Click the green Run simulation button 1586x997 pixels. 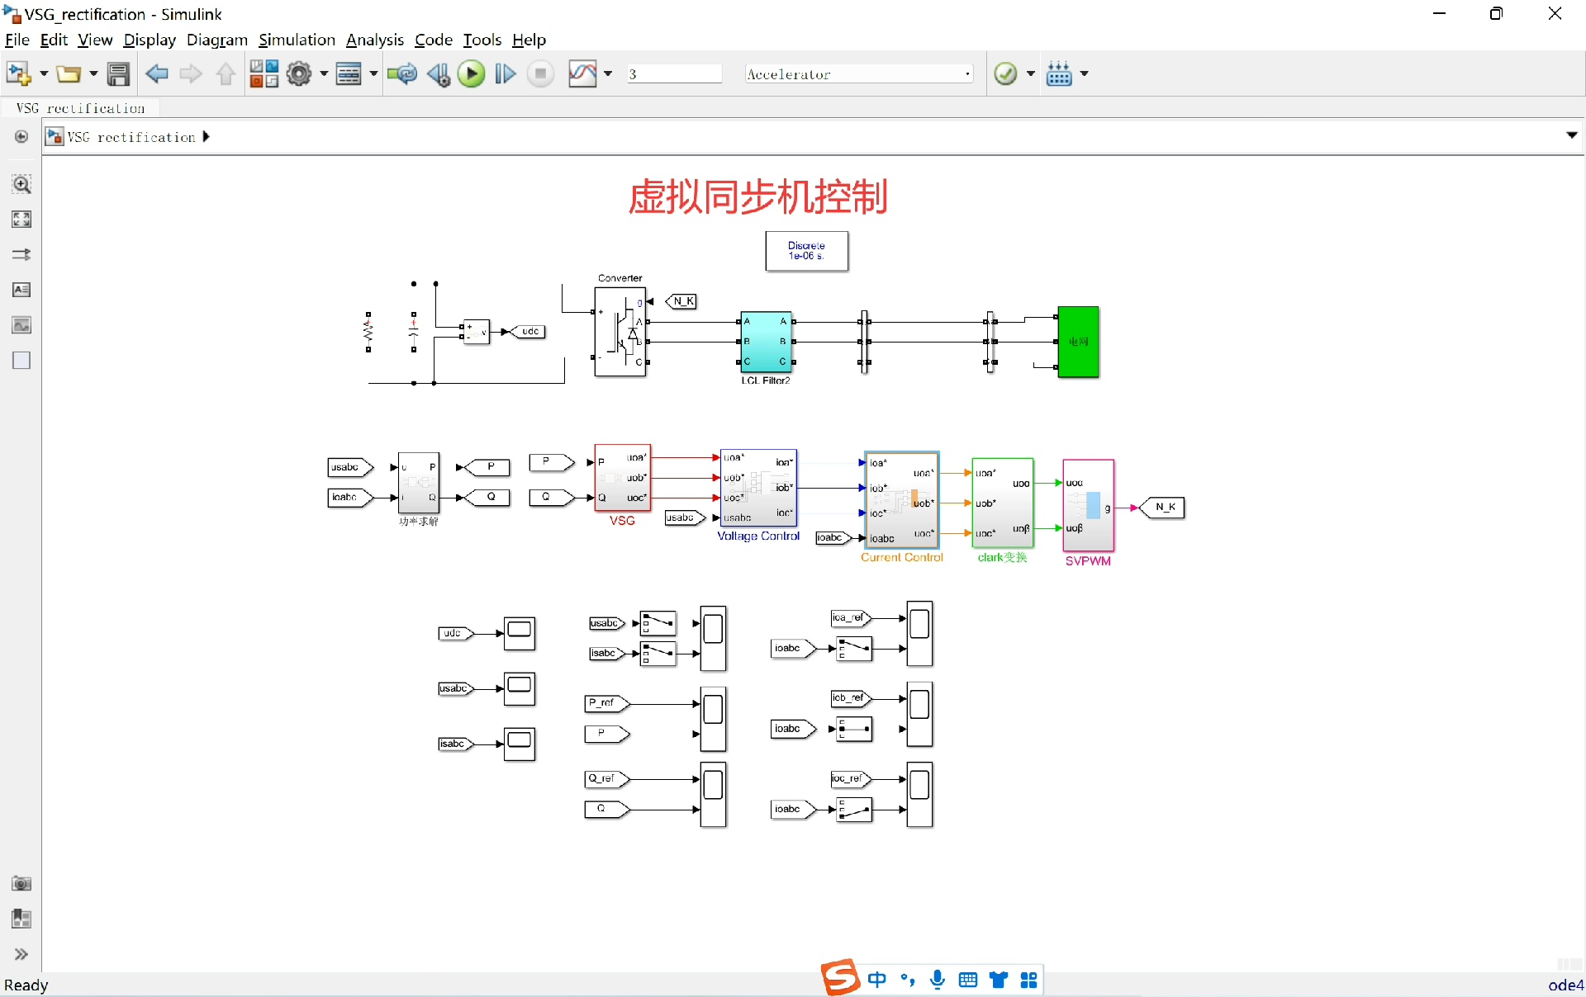pos(472,74)
